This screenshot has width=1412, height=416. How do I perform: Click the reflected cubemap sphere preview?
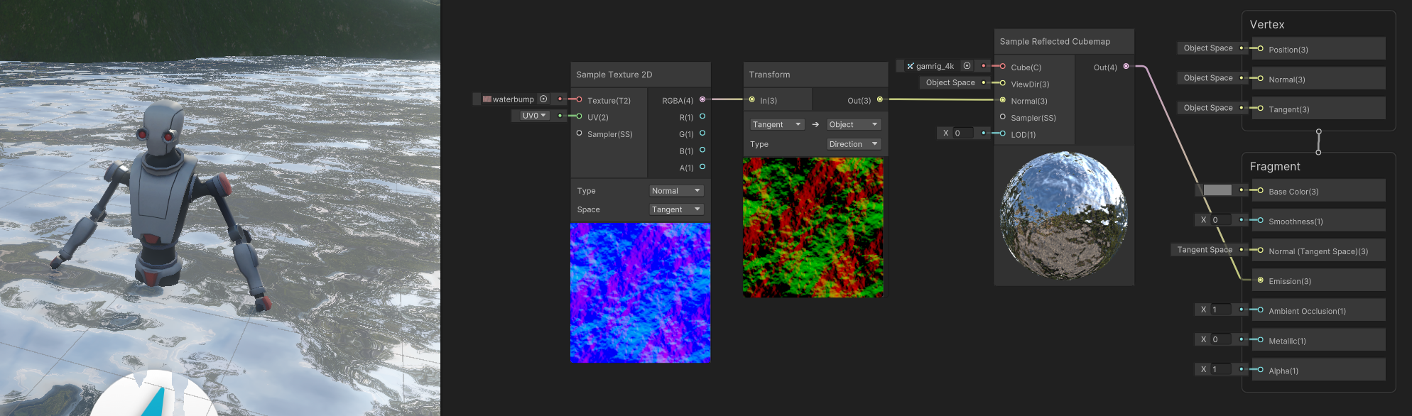coord(1063,216)
